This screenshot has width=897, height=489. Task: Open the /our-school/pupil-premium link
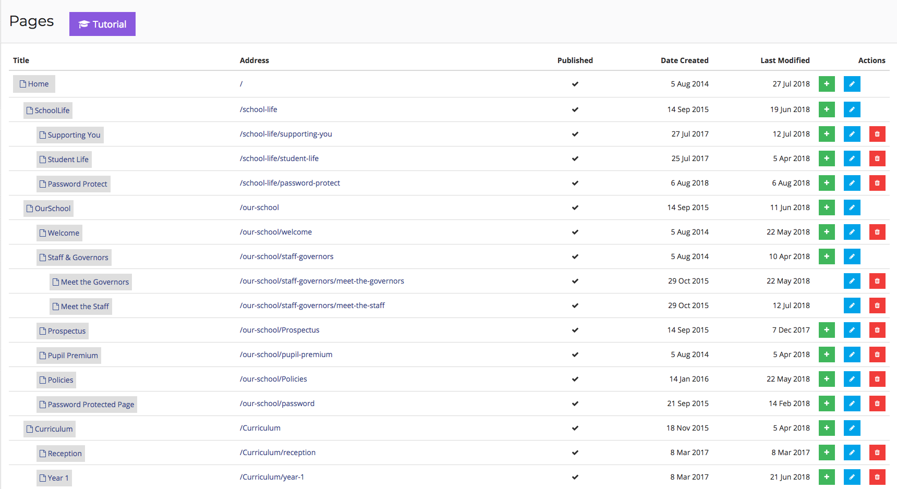coord(286,354)
